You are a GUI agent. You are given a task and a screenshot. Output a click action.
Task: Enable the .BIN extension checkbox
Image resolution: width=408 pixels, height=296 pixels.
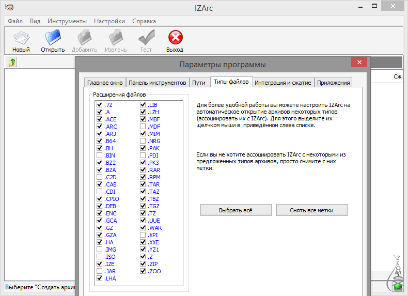click(x=99, y=155)
